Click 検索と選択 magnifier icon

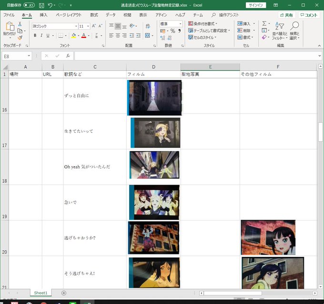(294, 26)
